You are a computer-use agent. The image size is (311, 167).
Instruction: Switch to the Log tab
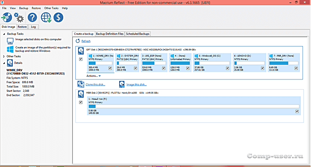pyautogui.click(x=33, y=27)
